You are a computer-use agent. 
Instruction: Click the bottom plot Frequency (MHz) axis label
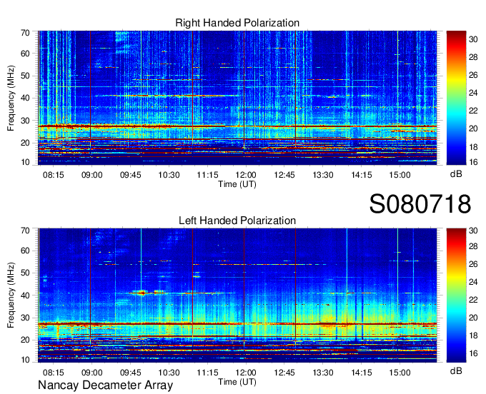coord(11,295)
